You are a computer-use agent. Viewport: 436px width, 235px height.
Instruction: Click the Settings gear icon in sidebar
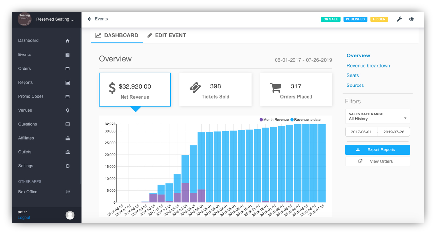tap(67, 166)
